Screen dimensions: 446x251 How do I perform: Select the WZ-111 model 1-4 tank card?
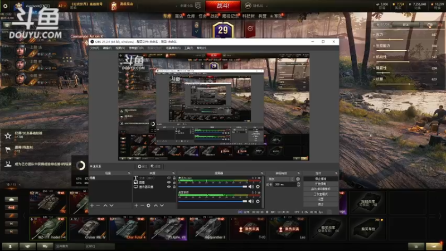click(48, 229)
